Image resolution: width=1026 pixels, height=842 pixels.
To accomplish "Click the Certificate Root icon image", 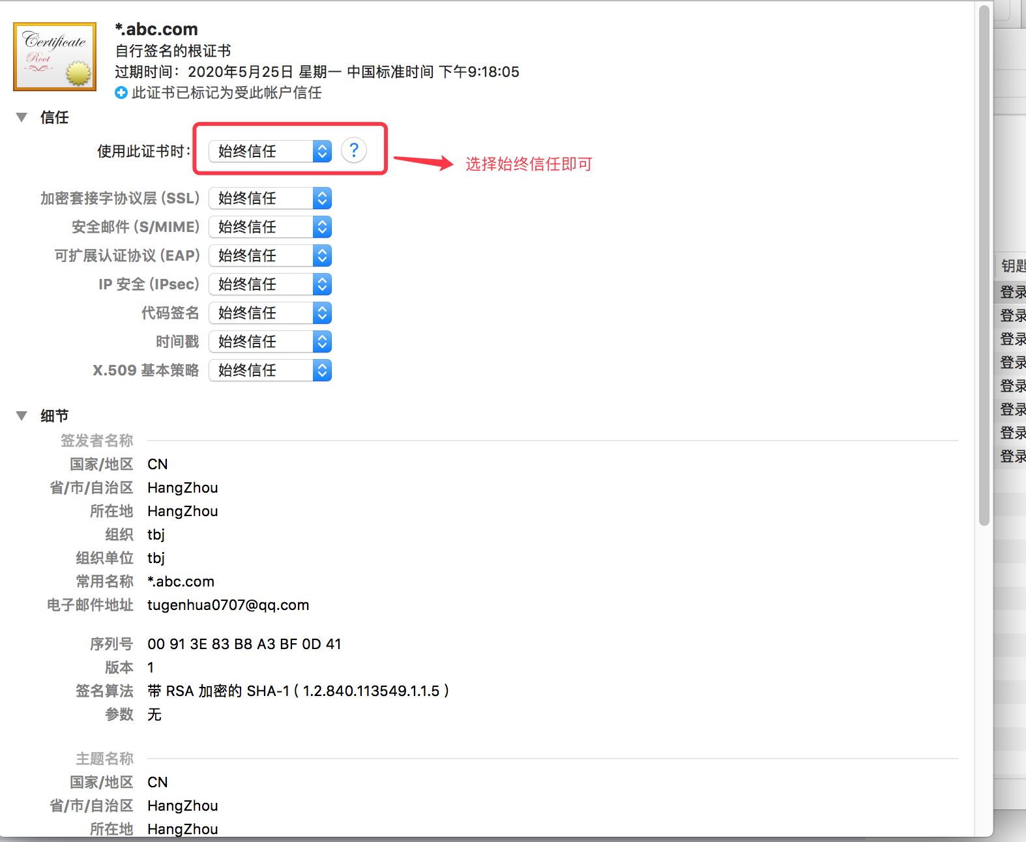I will (55, 57).
